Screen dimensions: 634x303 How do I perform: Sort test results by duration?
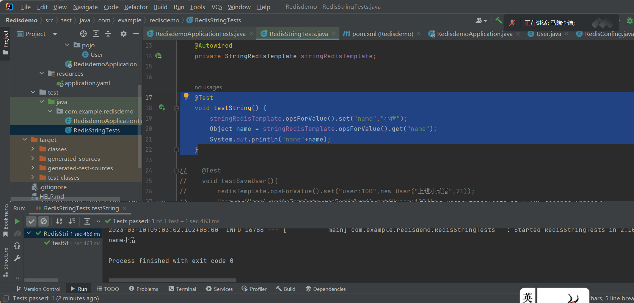(72, 221)
